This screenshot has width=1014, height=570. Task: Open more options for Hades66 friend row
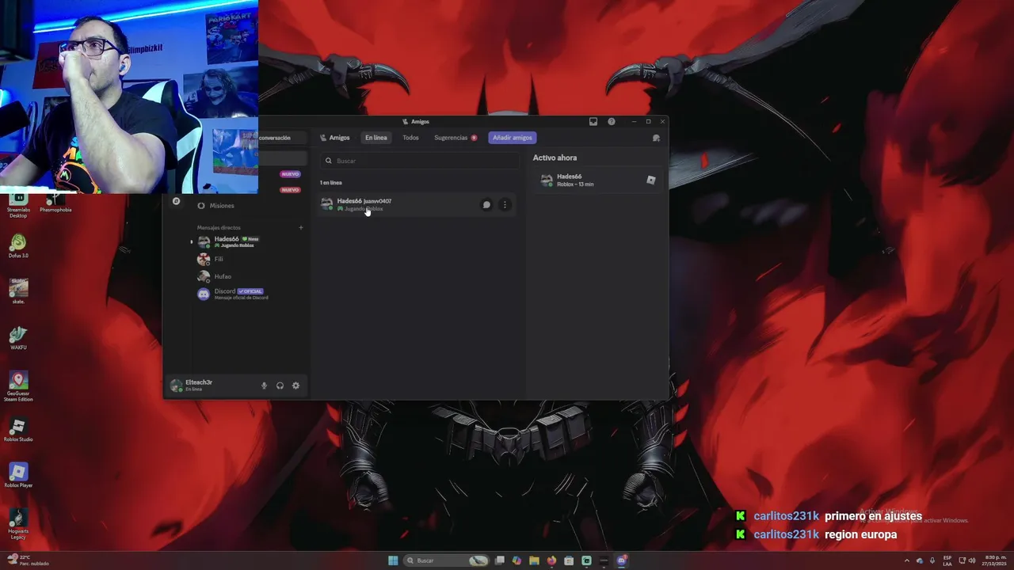505,204
